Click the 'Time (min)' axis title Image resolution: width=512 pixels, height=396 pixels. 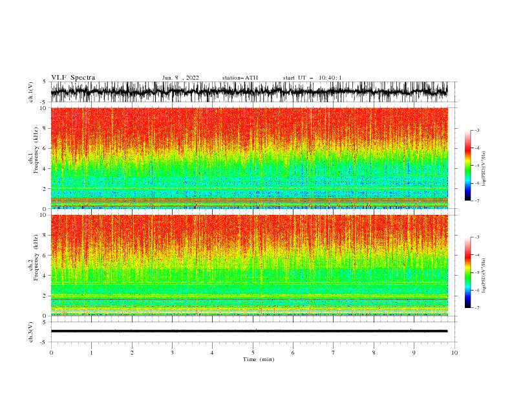[x=259, y=359]
